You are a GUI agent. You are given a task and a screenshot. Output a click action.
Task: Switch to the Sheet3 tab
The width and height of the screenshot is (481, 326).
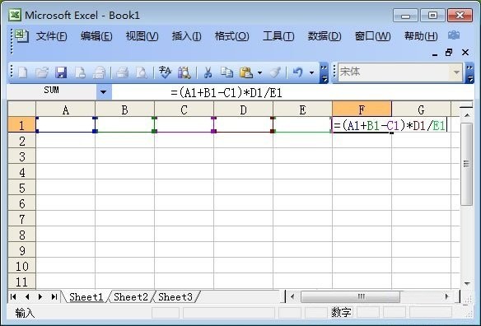click(x=175, y=297)
